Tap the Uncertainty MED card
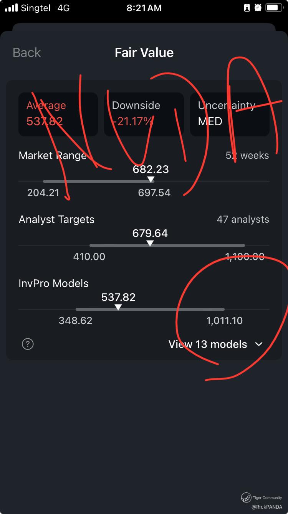 click(x=230, y=114)
